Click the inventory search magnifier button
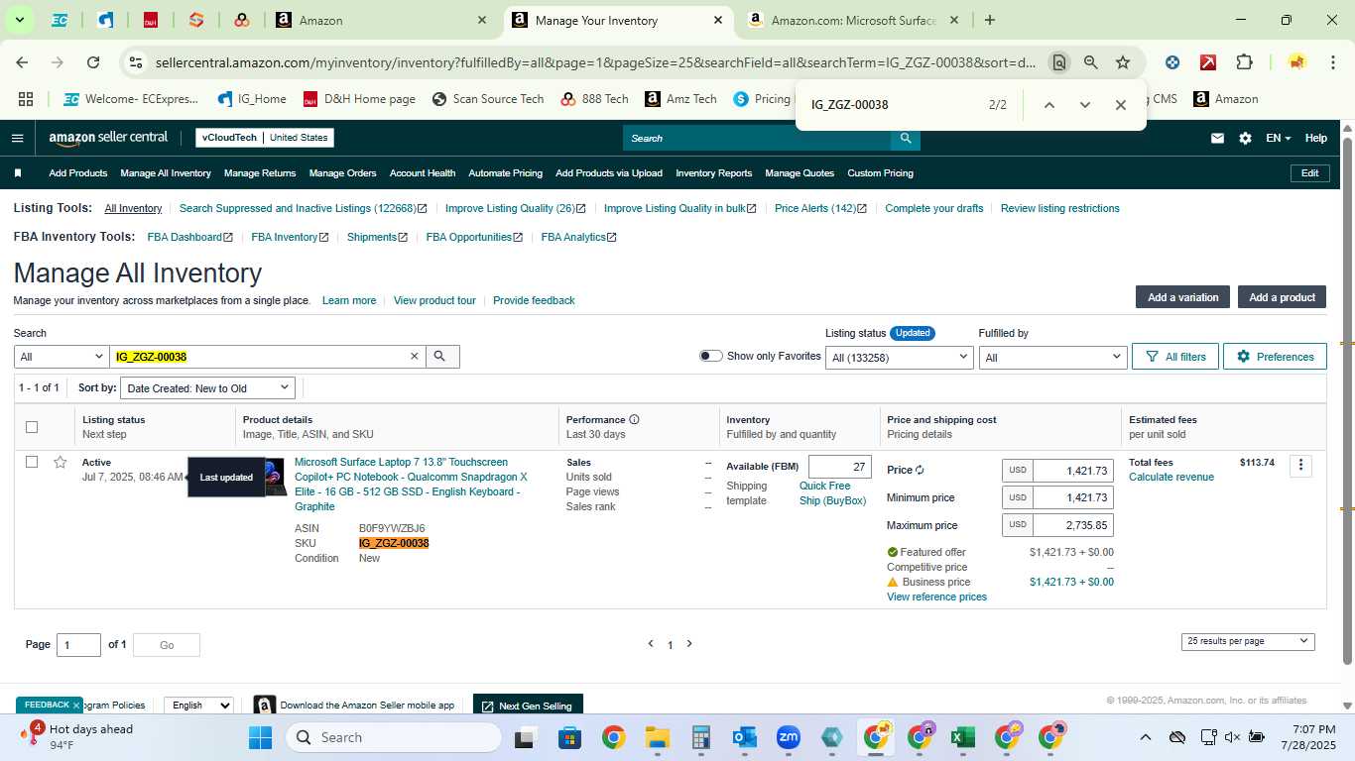The height and width of the screenshot is (761, 1355). tap(442, 357)
